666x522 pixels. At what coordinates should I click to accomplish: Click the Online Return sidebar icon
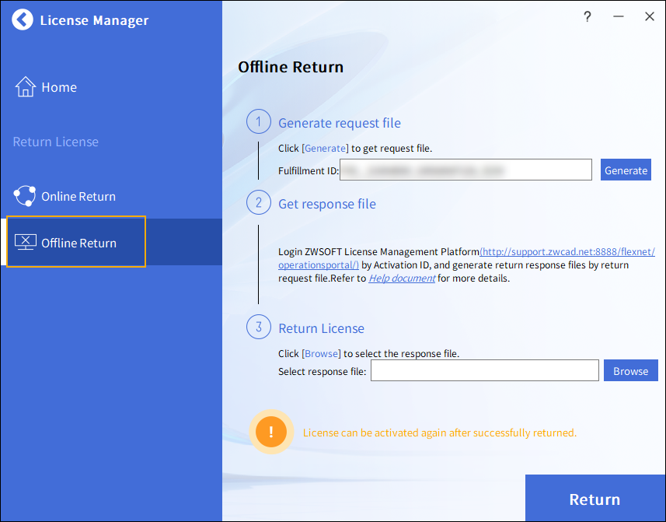[26, 197]
